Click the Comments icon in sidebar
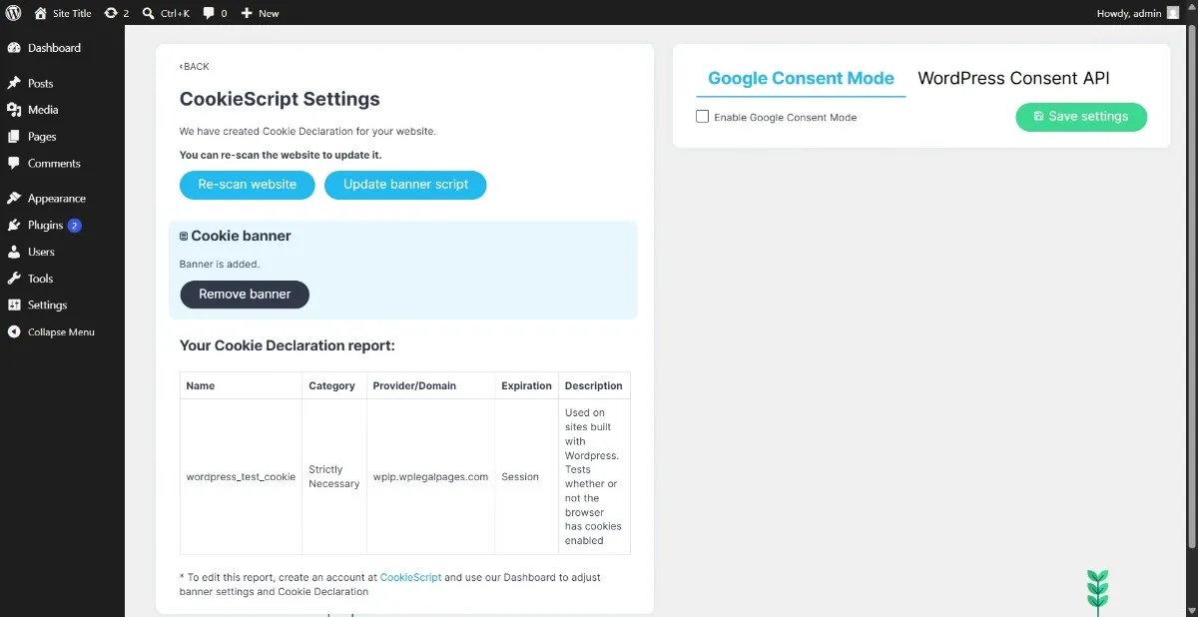 (14, 163)
